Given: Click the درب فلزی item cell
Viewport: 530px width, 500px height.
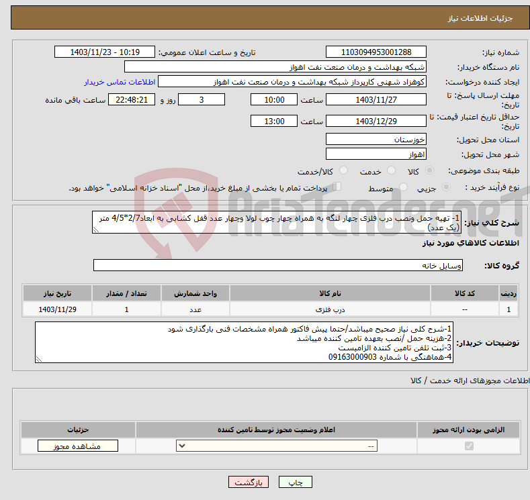Looking at the screenshot, I should [x=330, y=309].
